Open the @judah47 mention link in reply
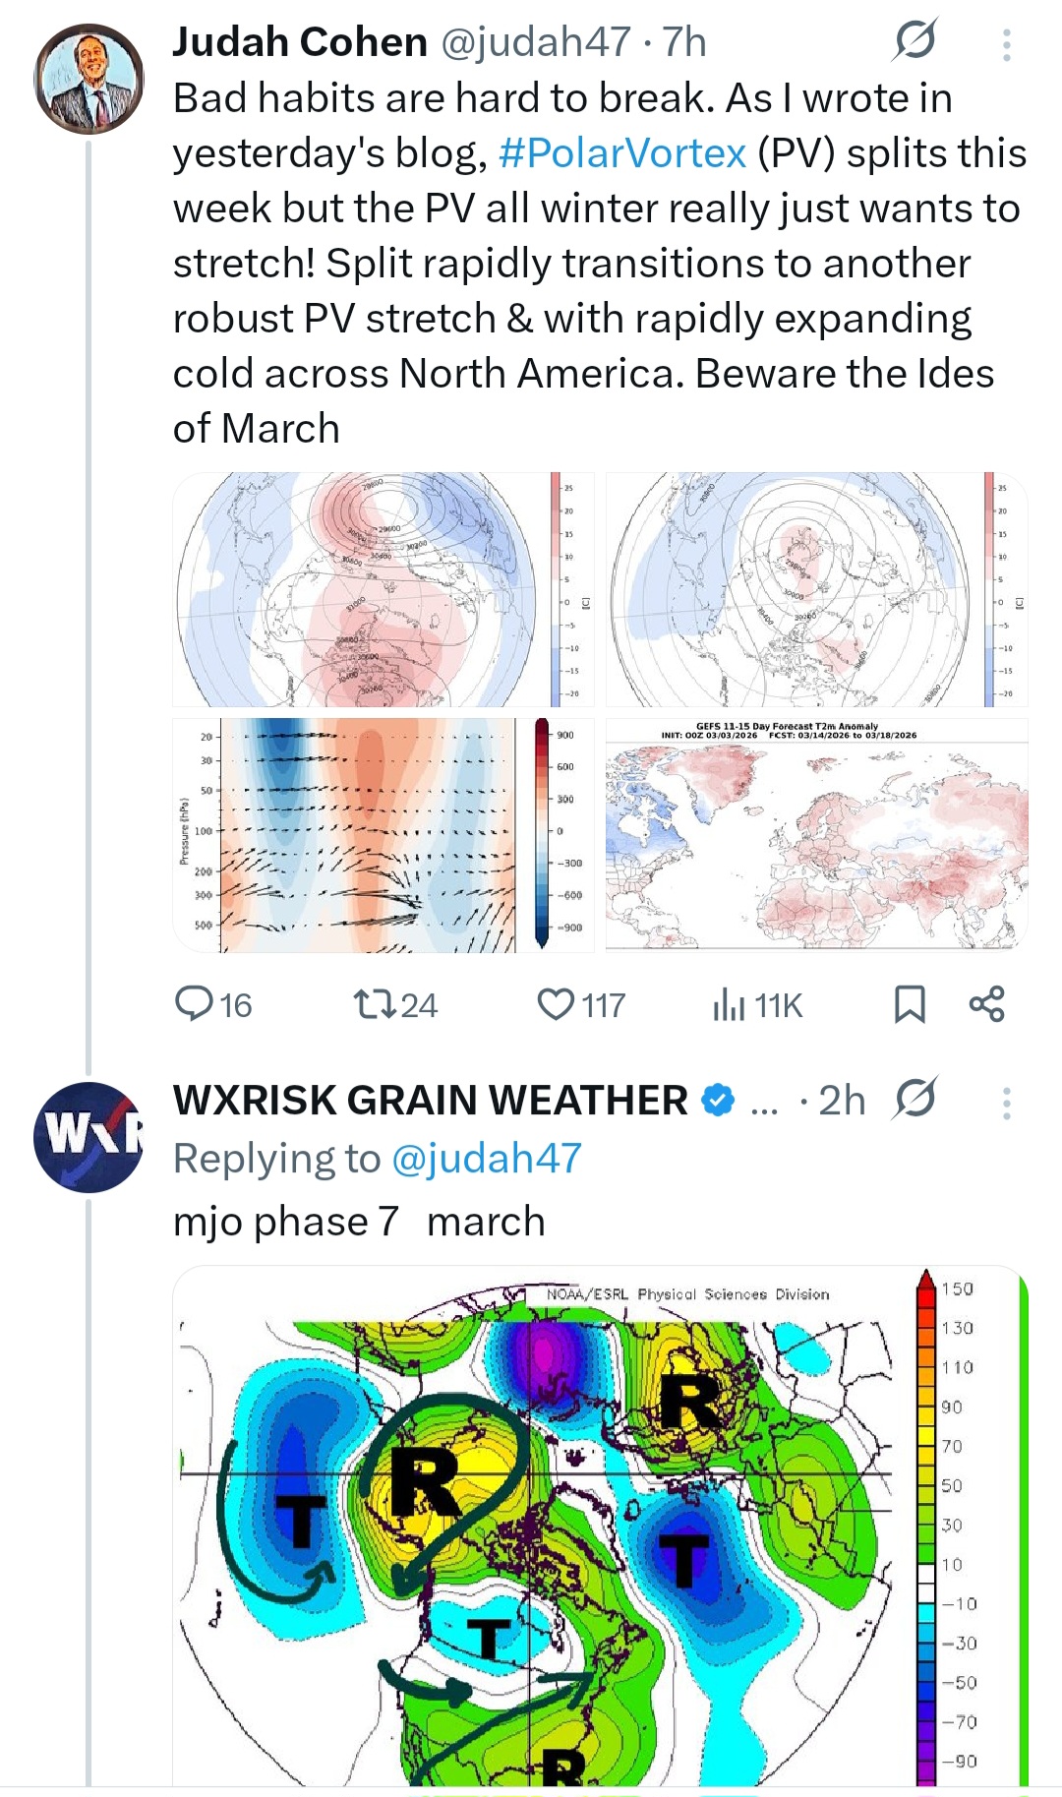 click(487, 1159)
